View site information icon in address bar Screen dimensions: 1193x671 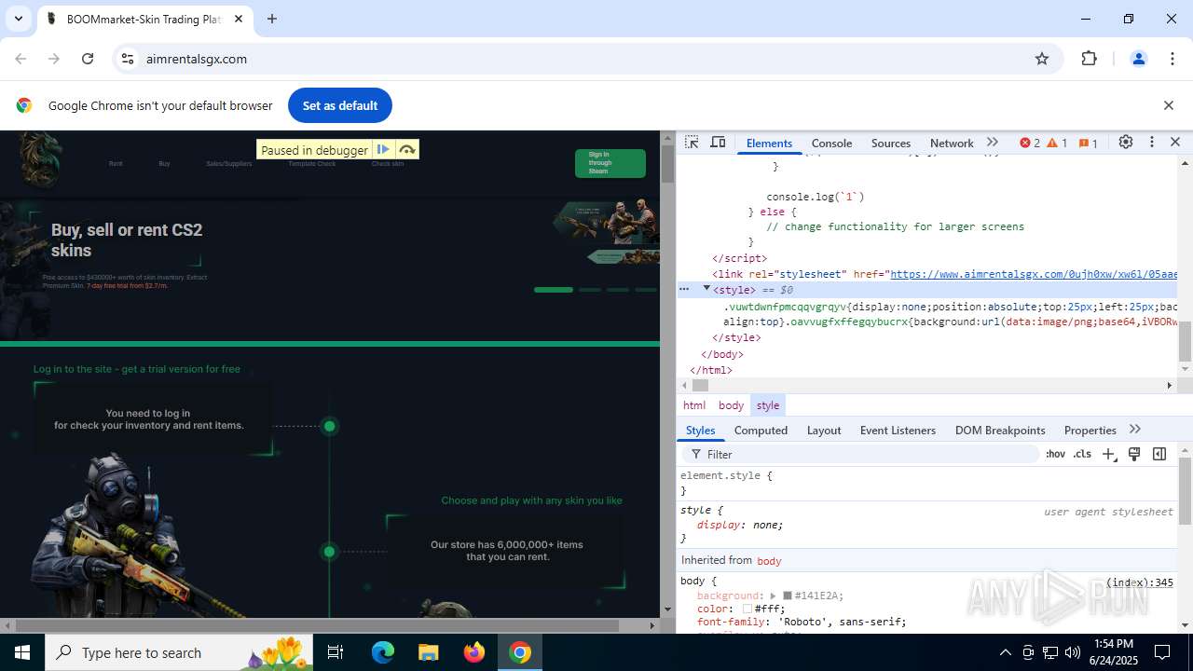click(x=128, y=59)
